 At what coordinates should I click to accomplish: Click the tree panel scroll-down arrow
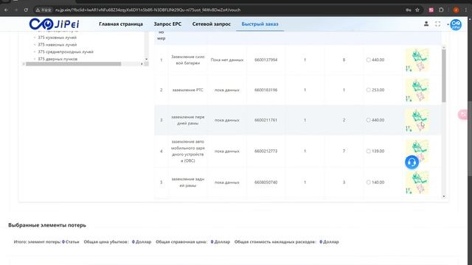tap(146, 59)
